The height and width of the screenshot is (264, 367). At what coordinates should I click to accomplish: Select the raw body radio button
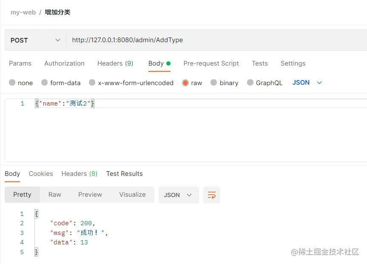[185, 83]
